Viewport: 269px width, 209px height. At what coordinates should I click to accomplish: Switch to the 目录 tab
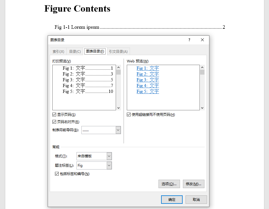(75, 51)
